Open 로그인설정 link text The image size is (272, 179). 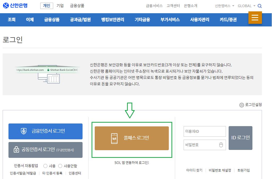[x=253, y=105]
